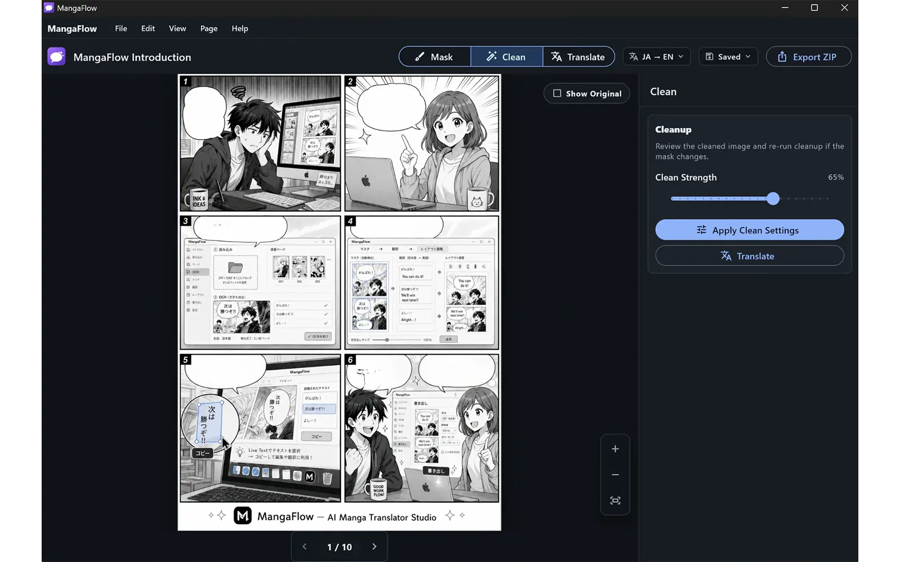Expand the Saved status dropdown
Viewport: 900px width, 562px height.
[x=728, y=57]
